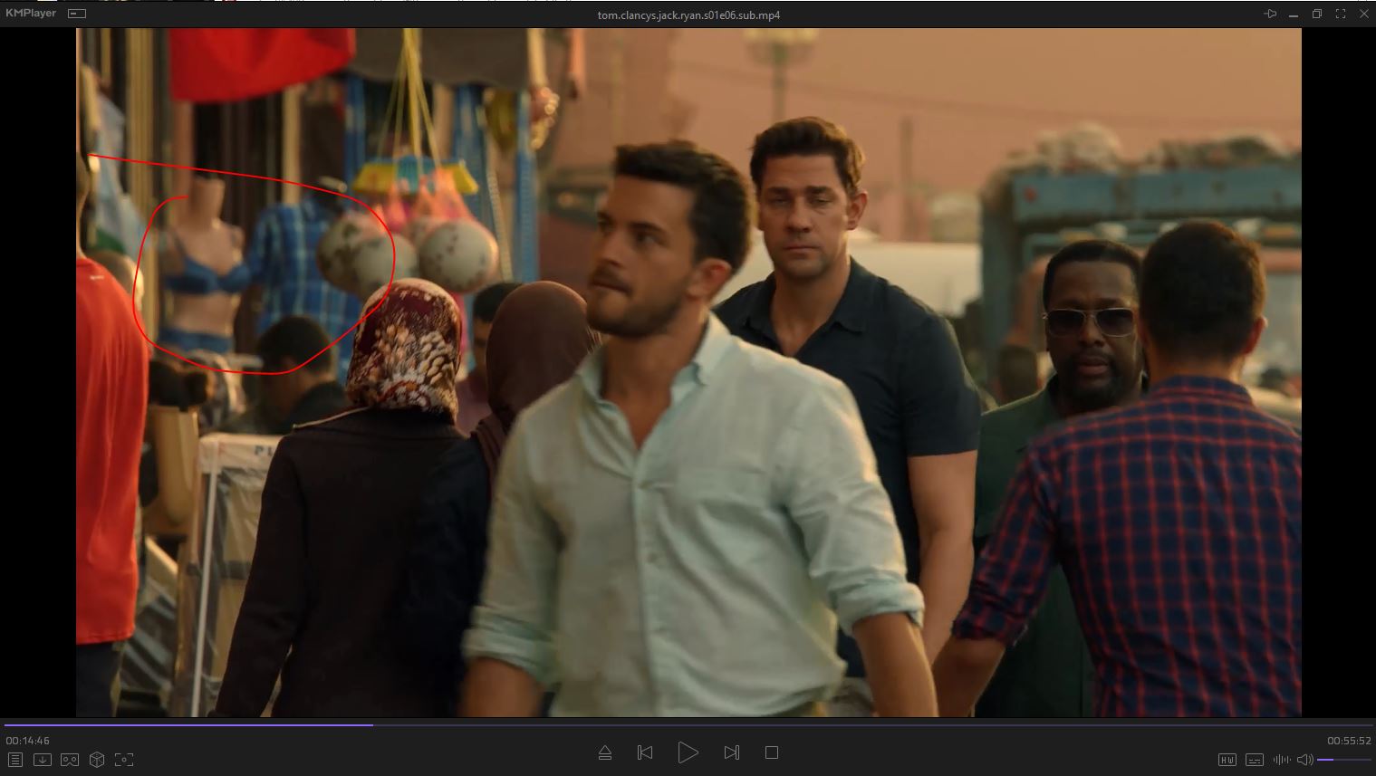1376x776 pixels.
Task: Open the KMPlayer main menu
Action: [31, 14]
